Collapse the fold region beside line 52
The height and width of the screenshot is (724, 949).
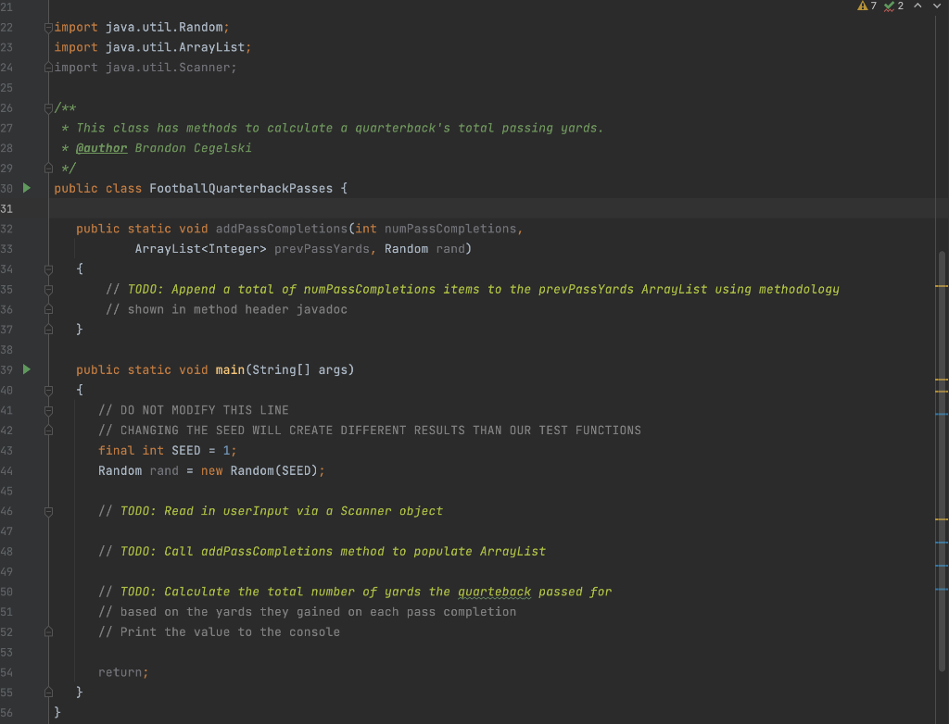(x=46, y=631)
